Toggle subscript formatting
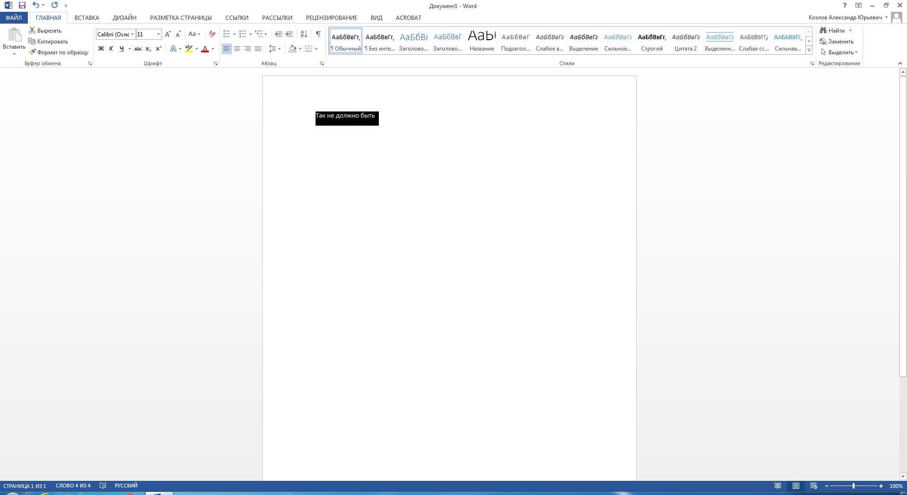 [148, 49]
